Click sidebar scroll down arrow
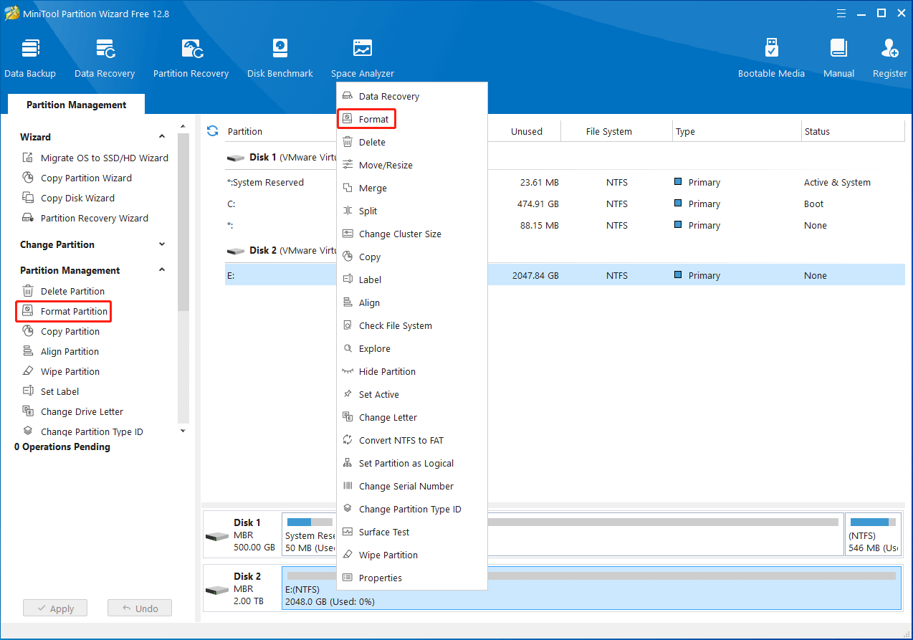The width and height of the screenshot is (913, 640). point(183,431)
